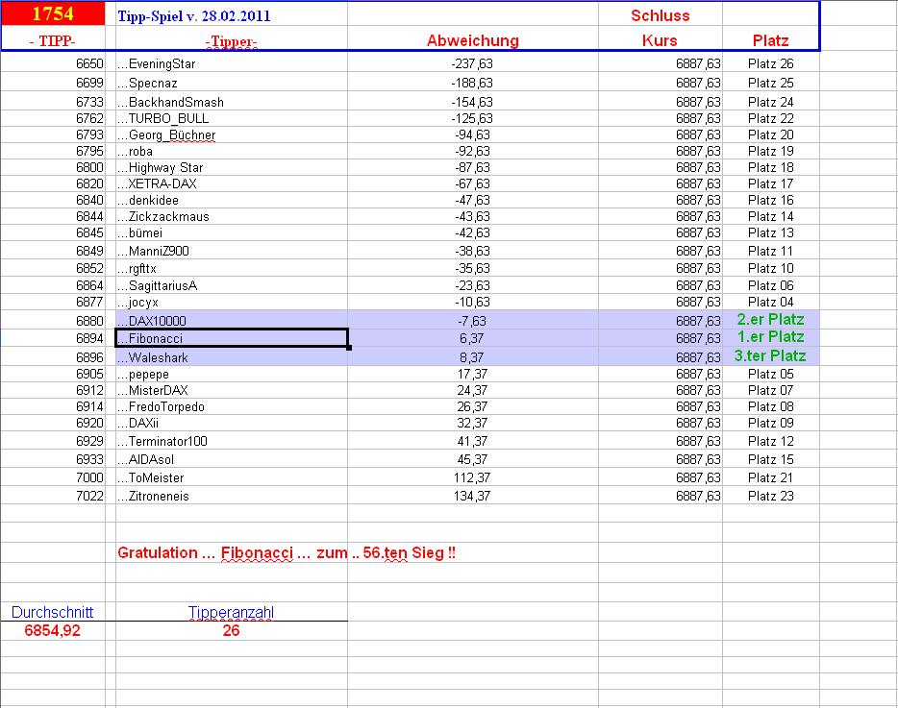Select the deviation cell 6,37
Image resolution: width=898 pixels, height=708 pixels.
point(472,338)
